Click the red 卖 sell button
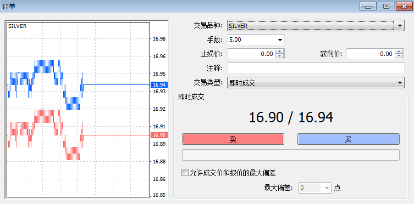Image resolution: width=414 pixels, height=204 pixels. point(233,139)
